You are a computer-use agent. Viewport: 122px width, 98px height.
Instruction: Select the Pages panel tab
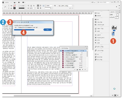[x=112, y=12]
